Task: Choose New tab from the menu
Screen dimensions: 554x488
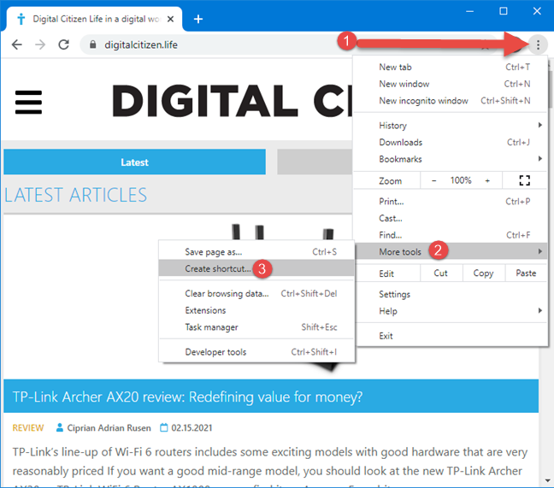Action: tap(451, 67)
